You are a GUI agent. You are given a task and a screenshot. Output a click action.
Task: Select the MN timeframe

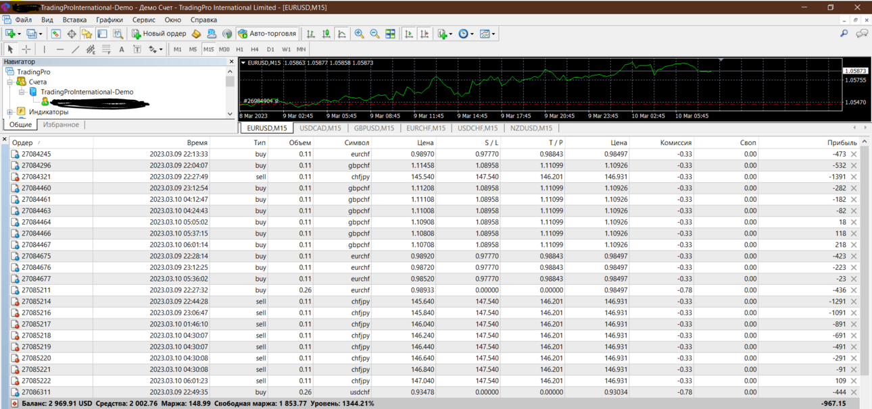(x=301, y=49)
